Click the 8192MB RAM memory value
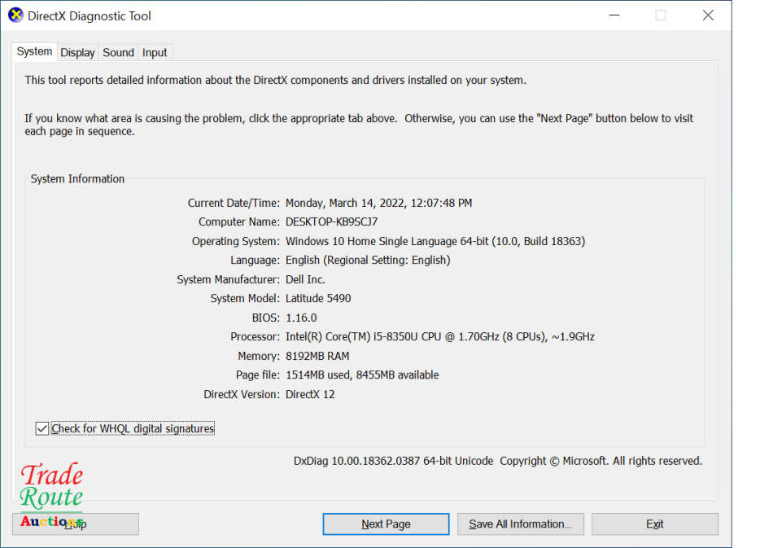The width and height of the screenshot is (773, 548). click(317, 356)
